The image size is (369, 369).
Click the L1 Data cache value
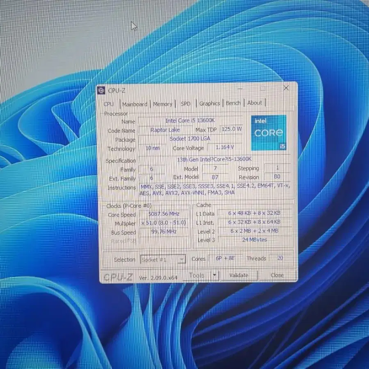[x=254, y=213]
